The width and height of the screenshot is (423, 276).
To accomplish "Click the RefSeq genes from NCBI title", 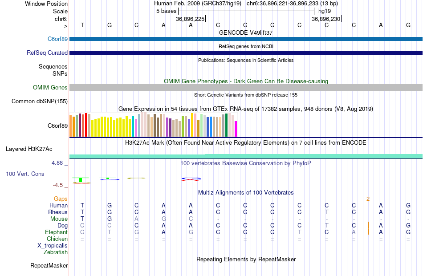I will pyautogui.click(x=246, y=46).
